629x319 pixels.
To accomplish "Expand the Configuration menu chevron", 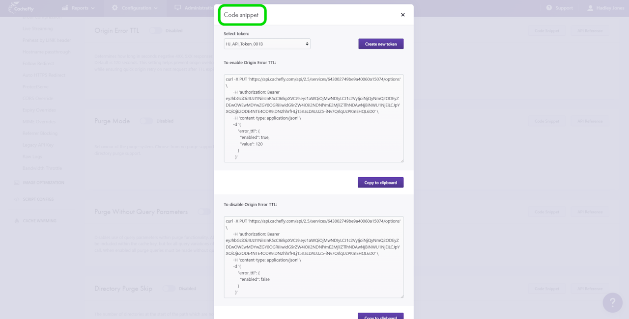I will click(x=156, y=8).
